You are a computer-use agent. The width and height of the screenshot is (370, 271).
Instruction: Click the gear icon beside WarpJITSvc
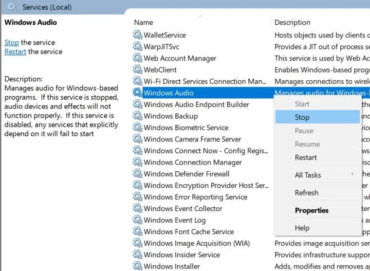tap(137, 46)
